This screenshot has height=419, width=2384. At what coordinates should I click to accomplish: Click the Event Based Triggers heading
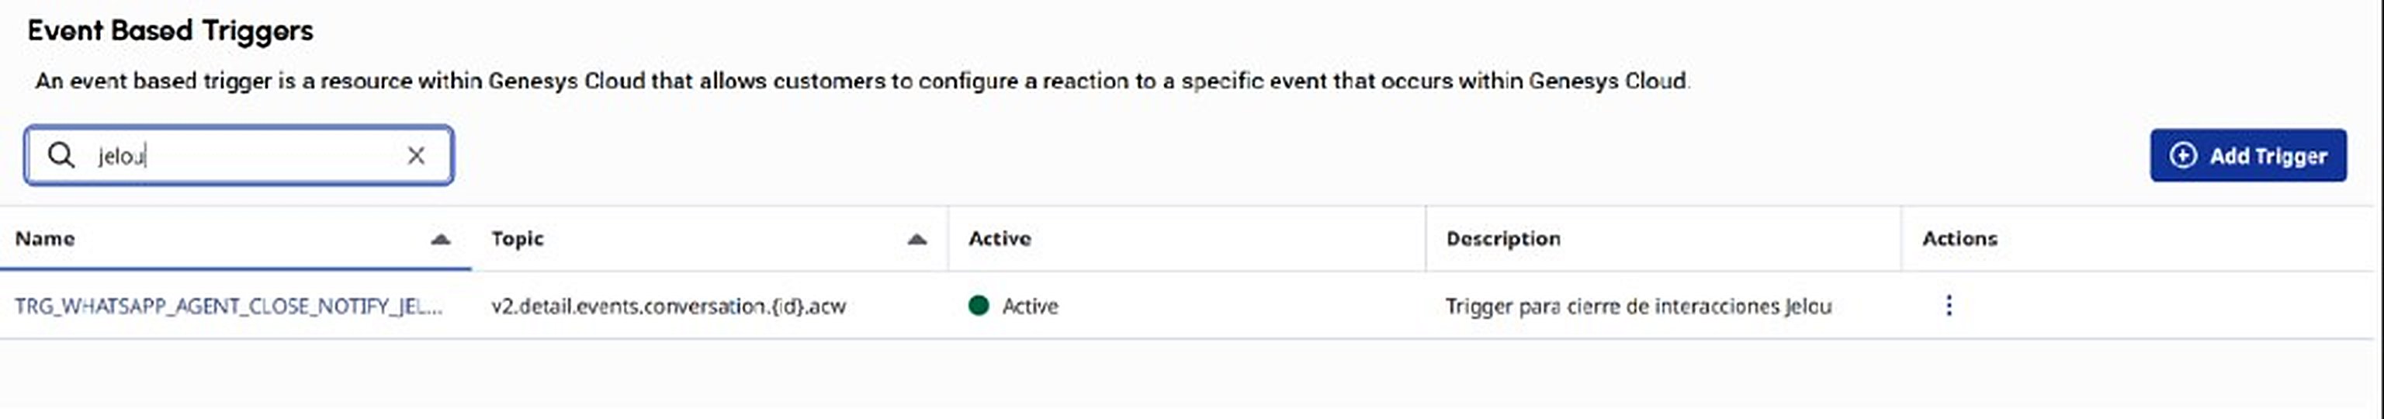click(170, 30)
